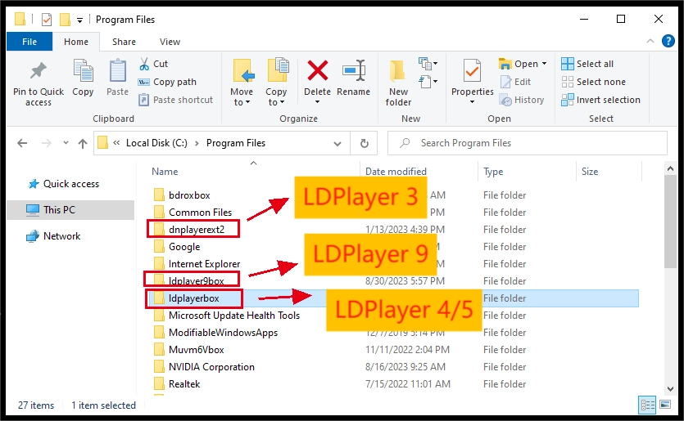Open the File menu tab
Image resolution: width=684 pixels, height=421 pixels.
[x=29, y=42]
